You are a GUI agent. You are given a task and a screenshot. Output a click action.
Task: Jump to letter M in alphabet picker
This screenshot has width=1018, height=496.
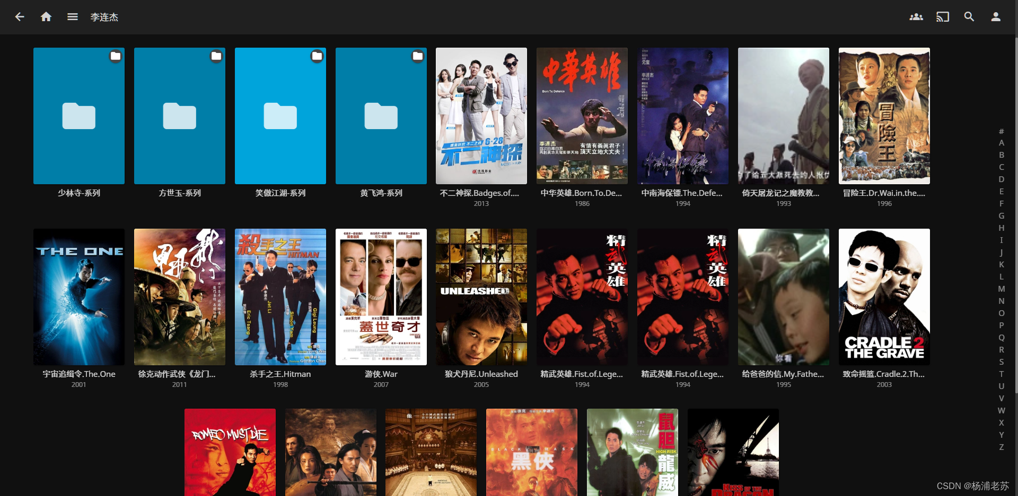pos(1002,289)
